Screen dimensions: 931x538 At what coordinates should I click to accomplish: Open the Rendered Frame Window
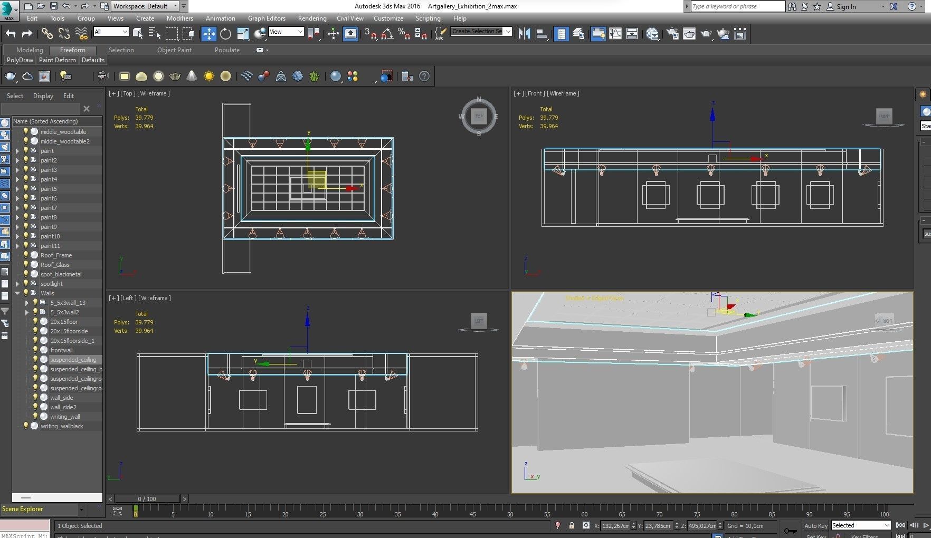[x=689, y=34]
